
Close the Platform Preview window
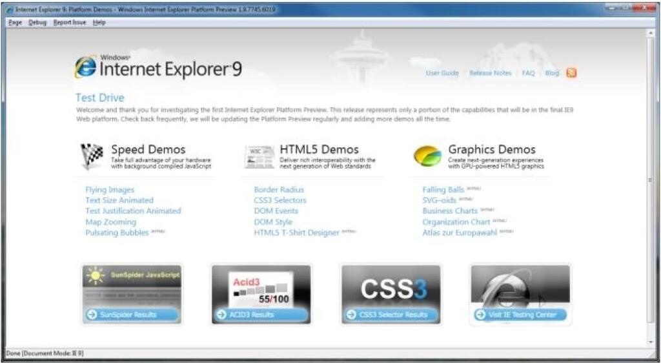coord(644,8)
